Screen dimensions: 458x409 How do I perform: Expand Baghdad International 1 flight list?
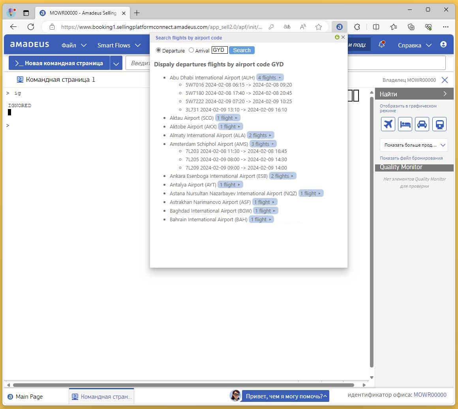click(x=265, y=211)
